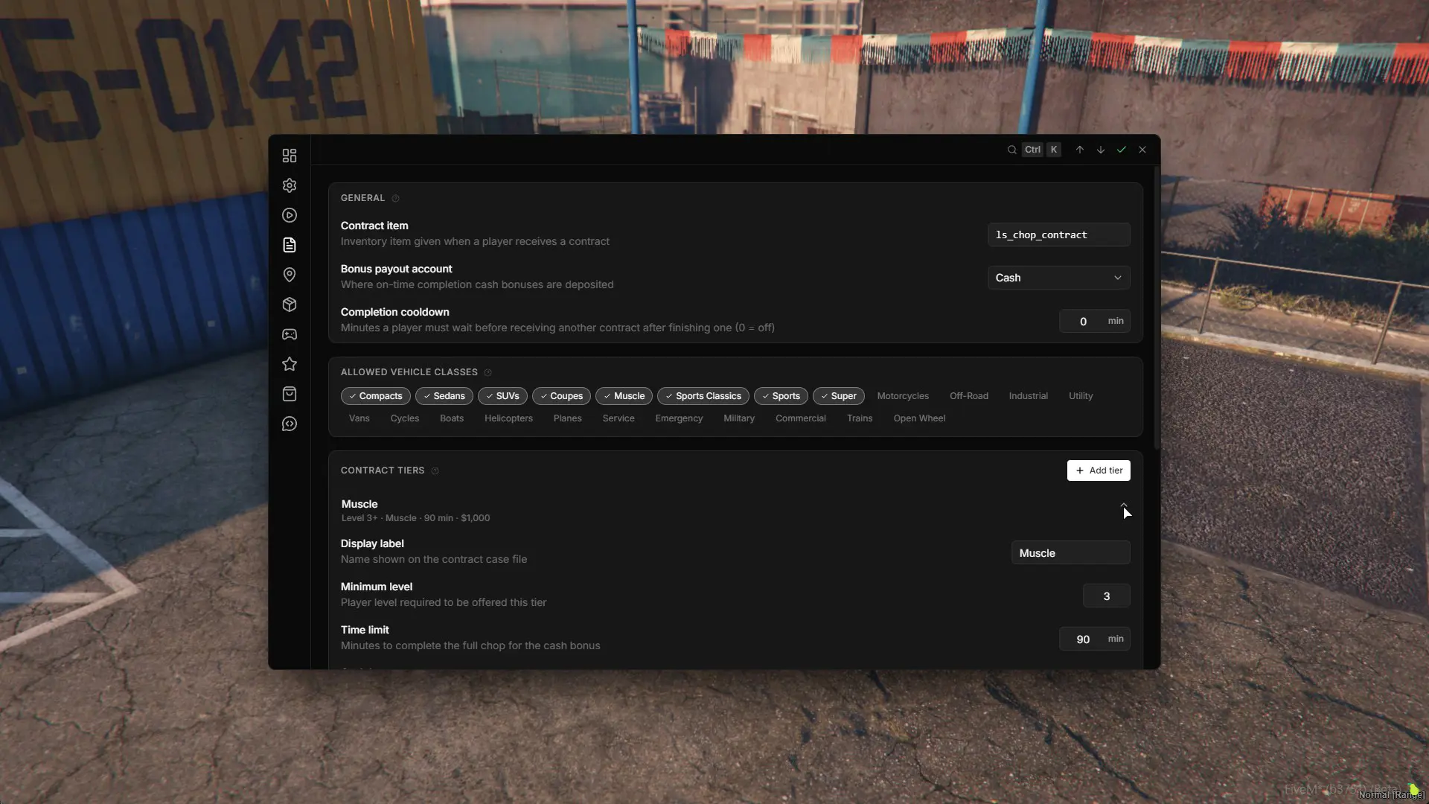1429x804 pixels.
Task: Disable the Sedans vehicle class
Action: [444, 396]
